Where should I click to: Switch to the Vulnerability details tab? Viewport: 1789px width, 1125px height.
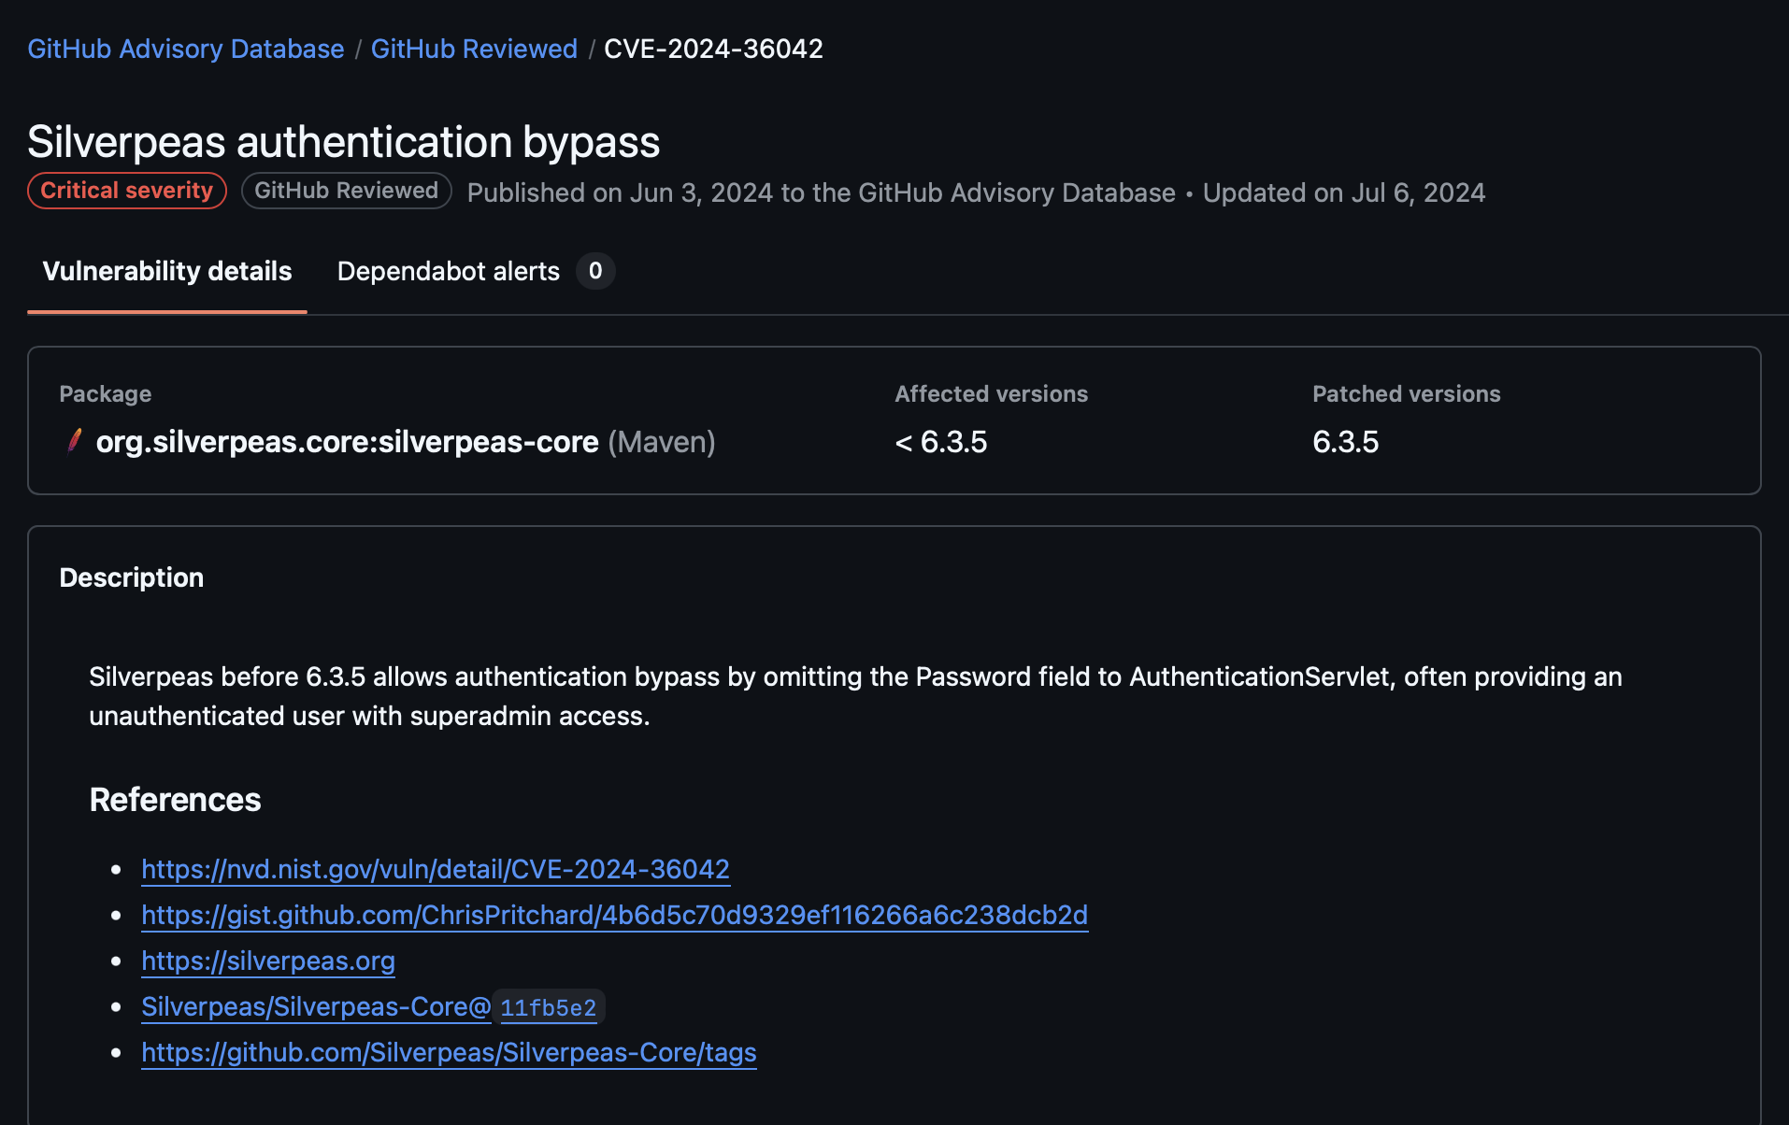pyautogui.click(x=167, y=271)
